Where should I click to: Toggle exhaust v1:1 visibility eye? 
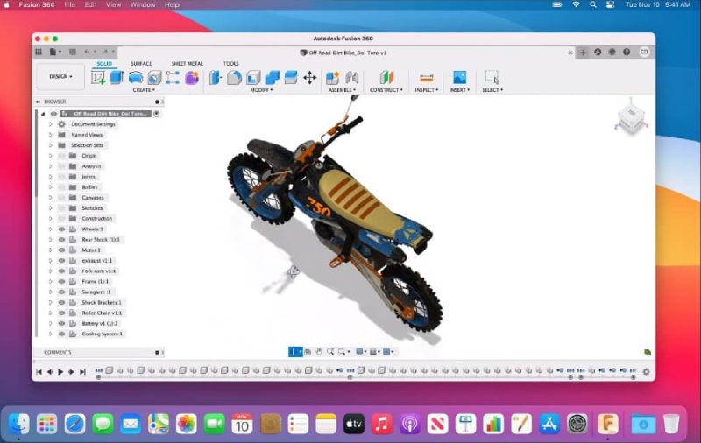pyautogui.click(x=61, y=261)
